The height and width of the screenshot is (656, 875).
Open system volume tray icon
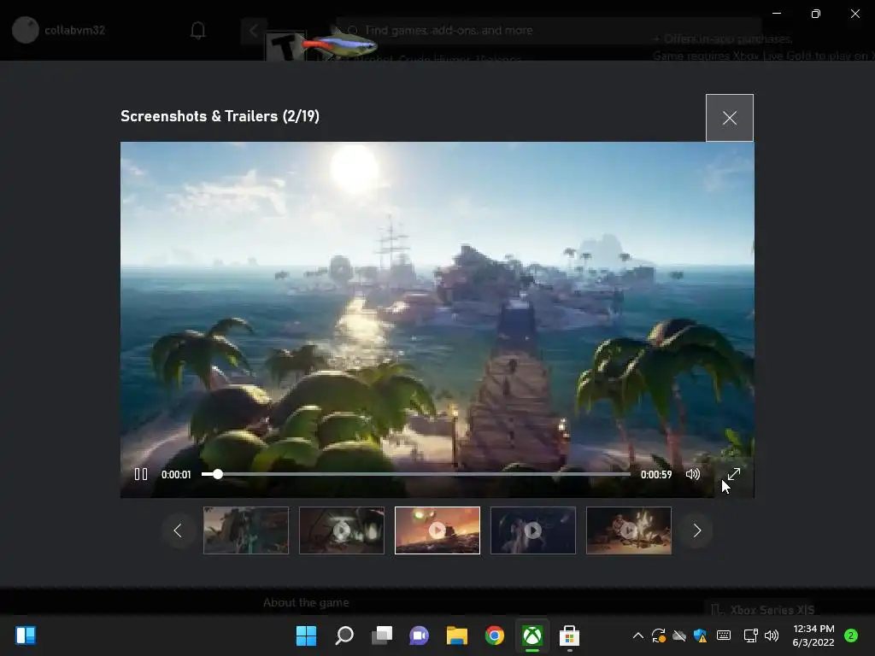pos(772,635)
